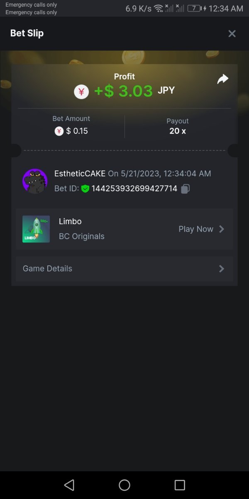The height and width of the screenshot is (499, 249).
Task: Tap the green verified shield icon
Action: (x=85, y=189)
